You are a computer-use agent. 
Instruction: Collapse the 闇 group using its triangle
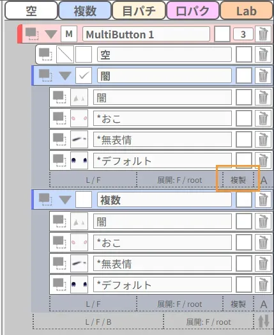tap(65, 75)
